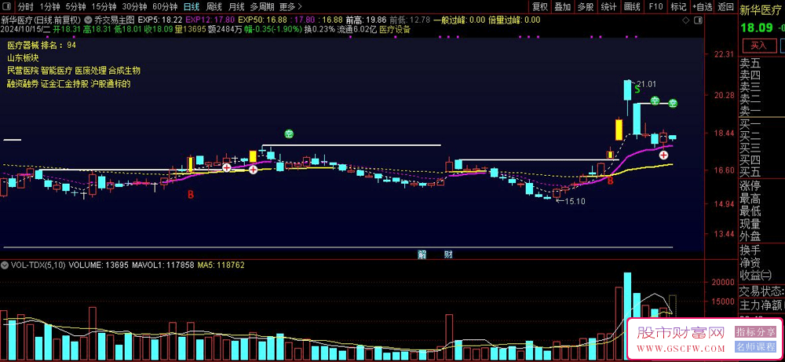Expand the 更多 more periods menu
Image resolution: width=785 pixels, height=362 pixels.
291,7
